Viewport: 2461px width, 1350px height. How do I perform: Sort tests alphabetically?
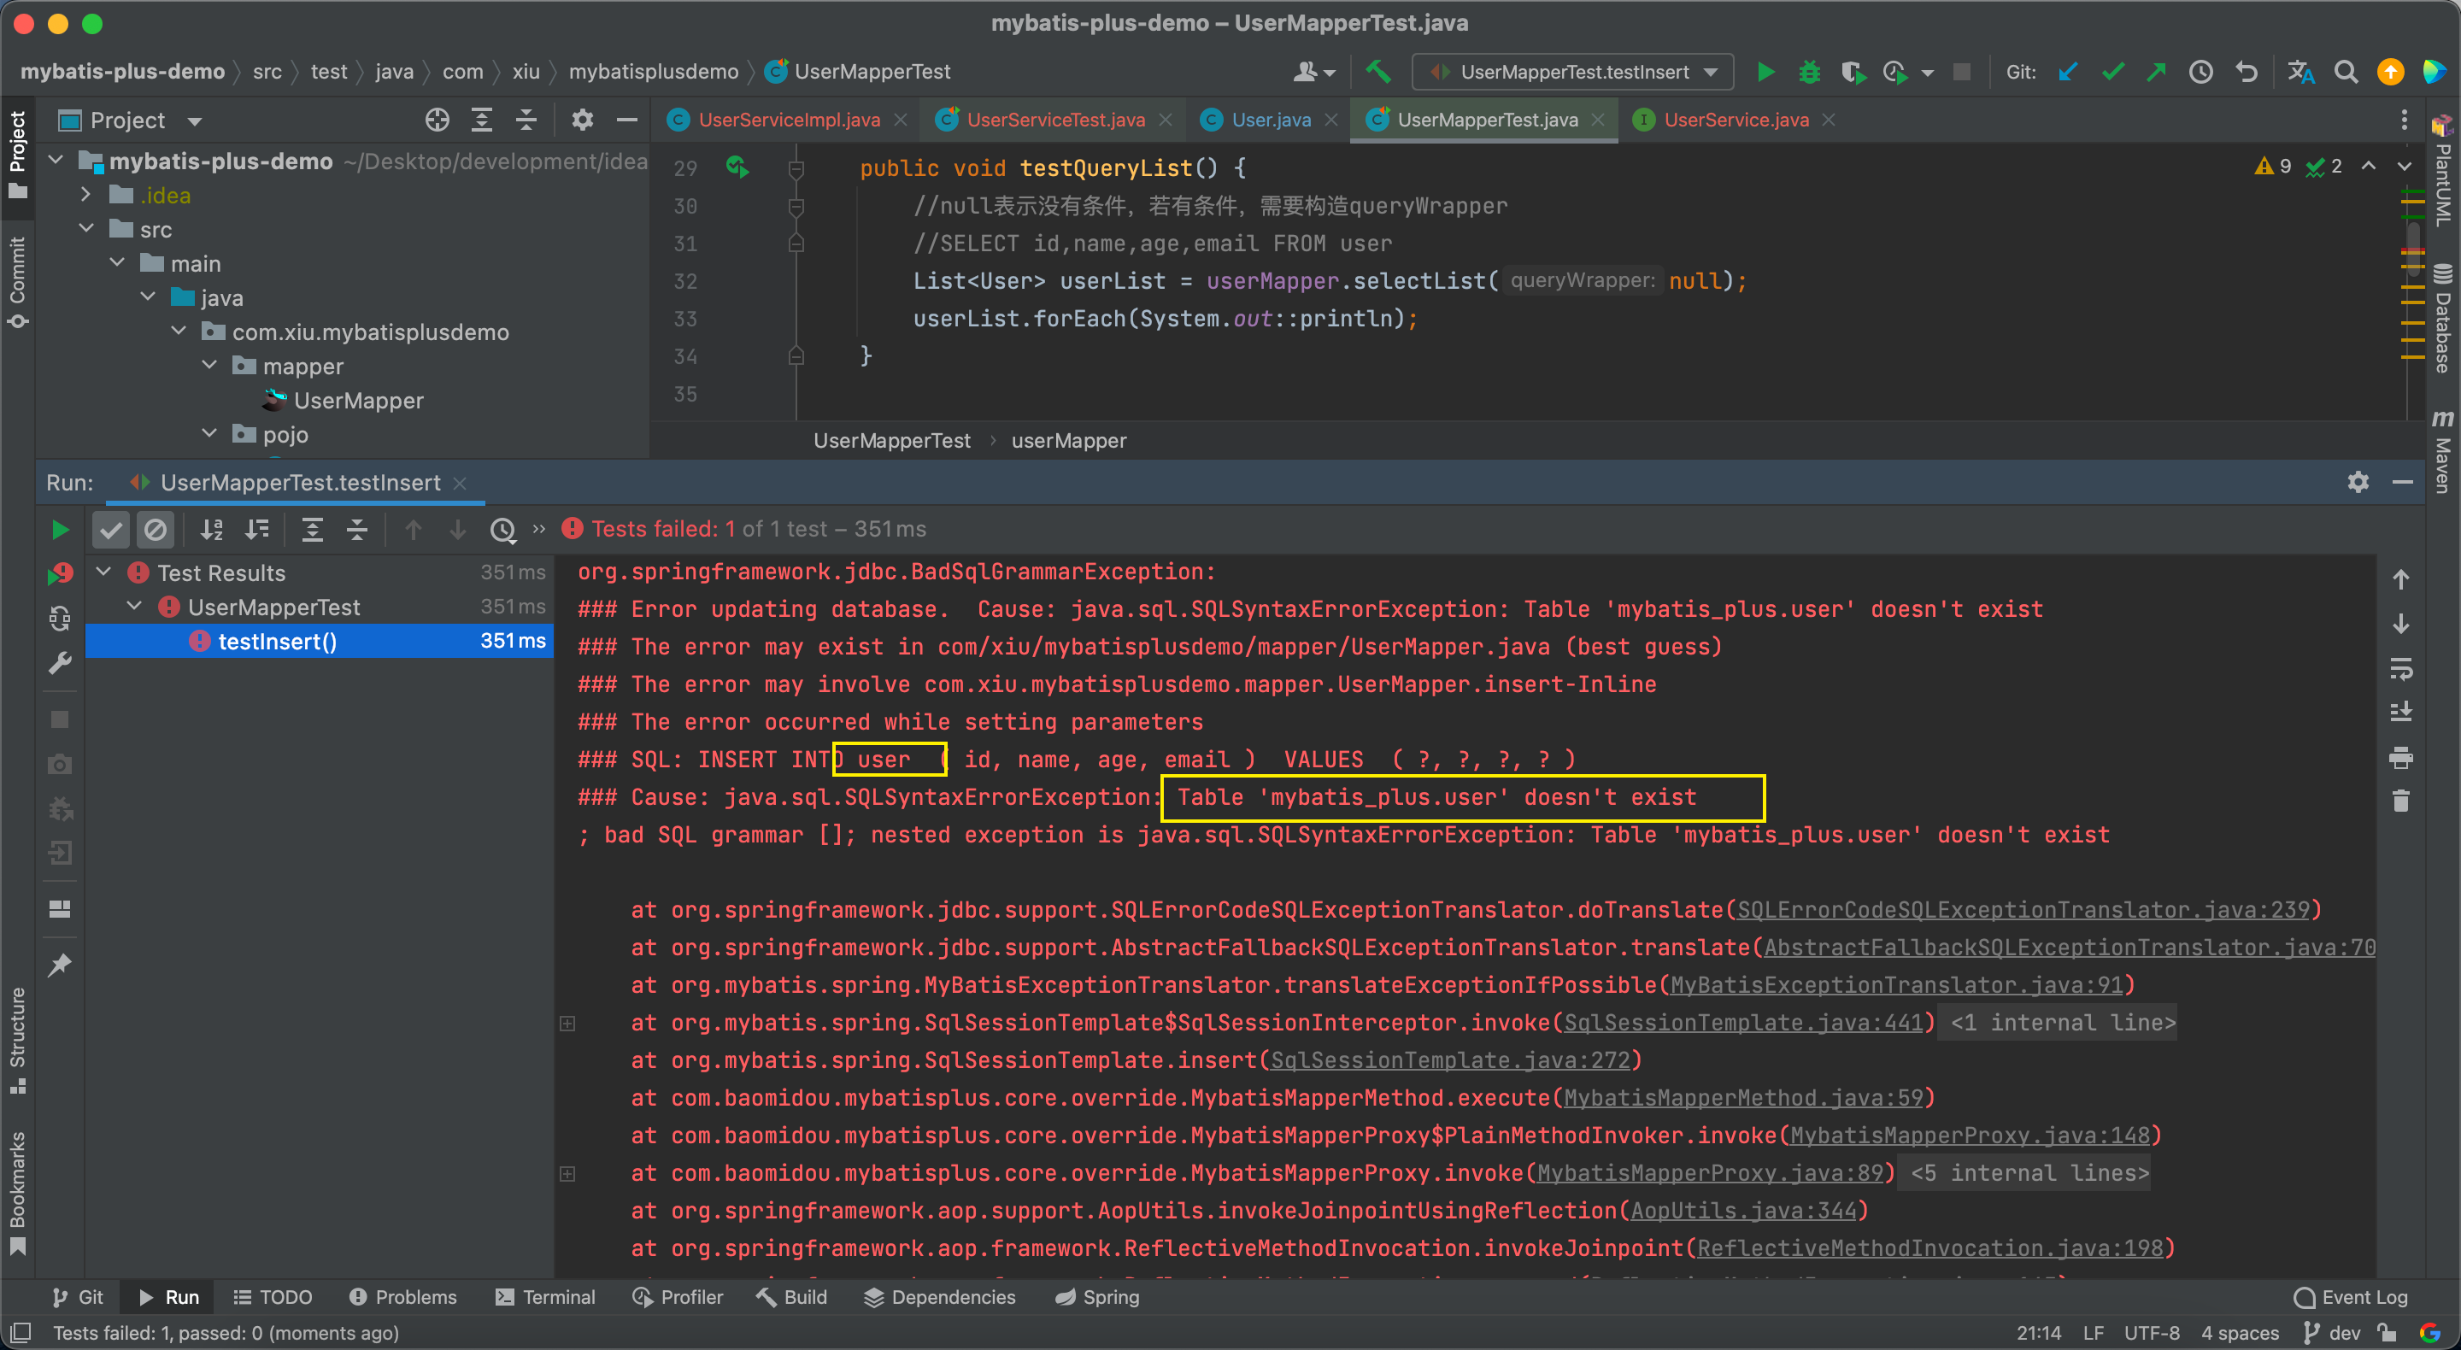tap(211, 529)
